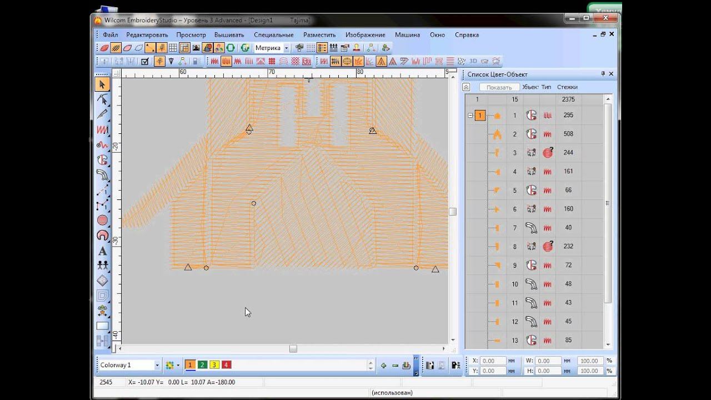Image resolution: width=711 pixels, height=400 pixels.
Task: Click the Показать button
Action: (499, 87)
